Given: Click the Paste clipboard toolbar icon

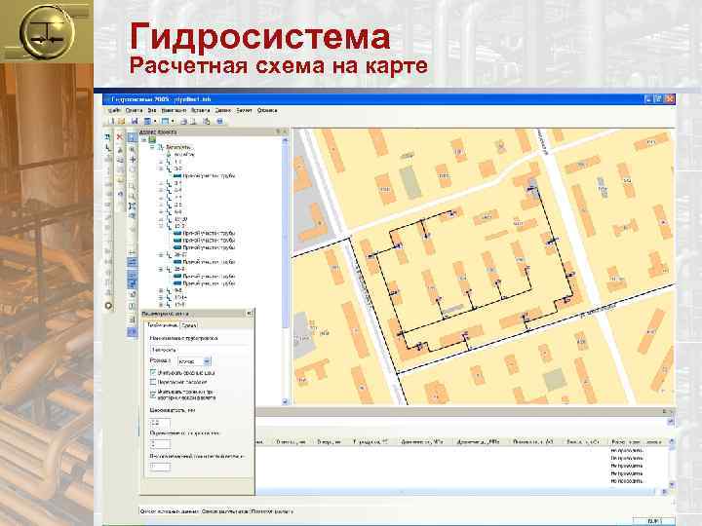Looking at the screenshot, I should (x=207, y=121).
